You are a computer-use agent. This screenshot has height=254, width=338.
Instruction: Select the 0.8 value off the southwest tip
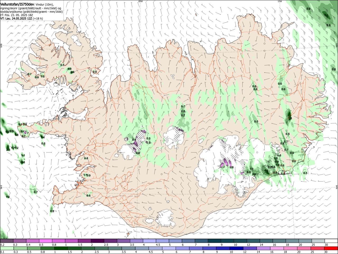coord(52,211)
